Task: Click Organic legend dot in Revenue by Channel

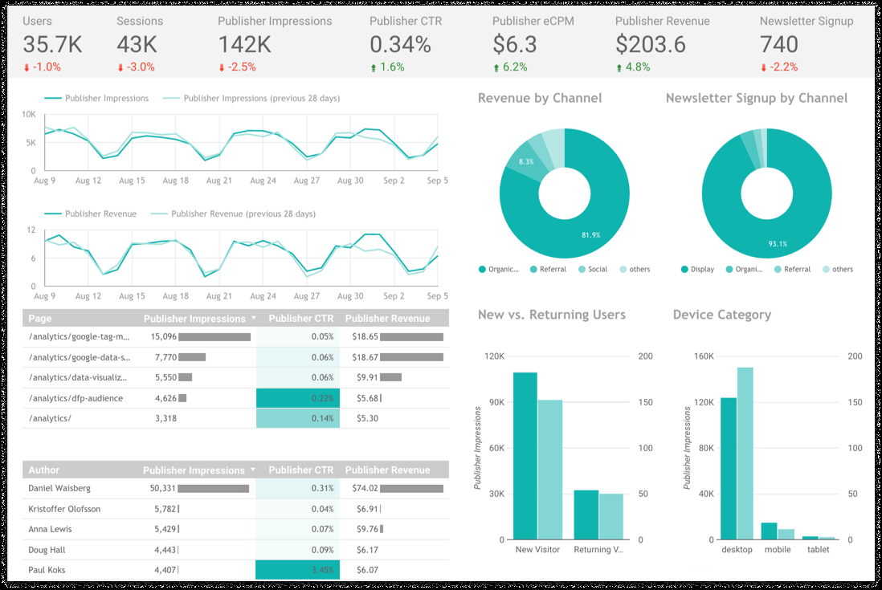Action: 482,269
